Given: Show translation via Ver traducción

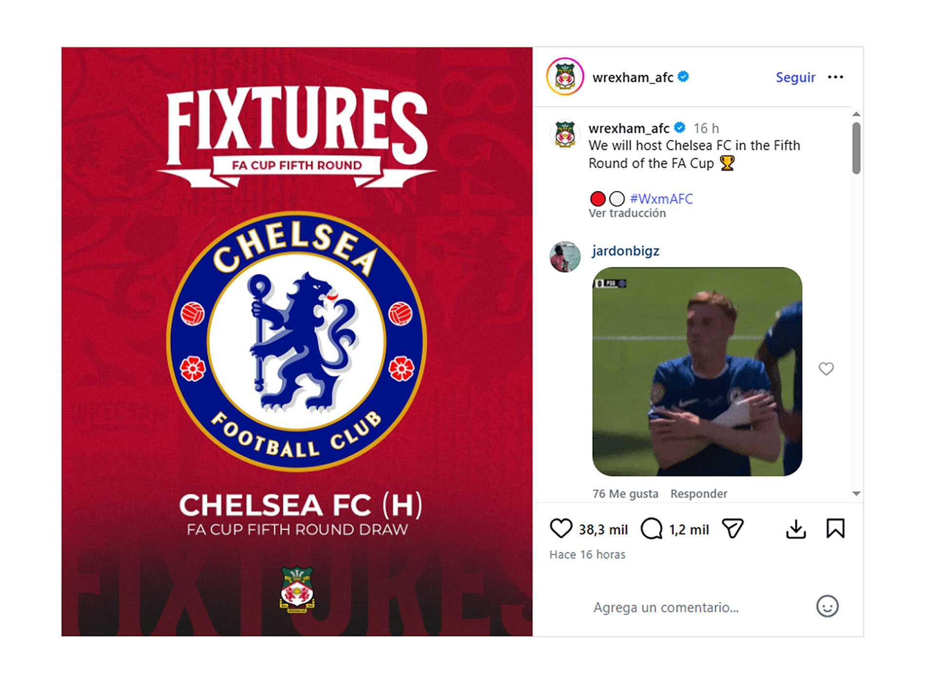Looking at the screenshot, I should tap(627, 213).
